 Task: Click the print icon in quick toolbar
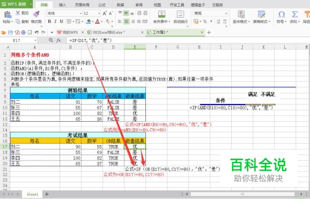(x=23, y=32)
